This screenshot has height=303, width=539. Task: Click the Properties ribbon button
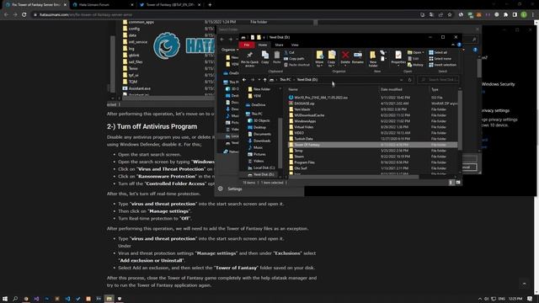pyautogui.click(x=398, y=58)
